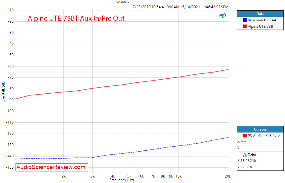Viewport: 285px width, 183px height.
Task: Click the Data legend panel header
Action: pyautogui.click(x=260, y=14)
